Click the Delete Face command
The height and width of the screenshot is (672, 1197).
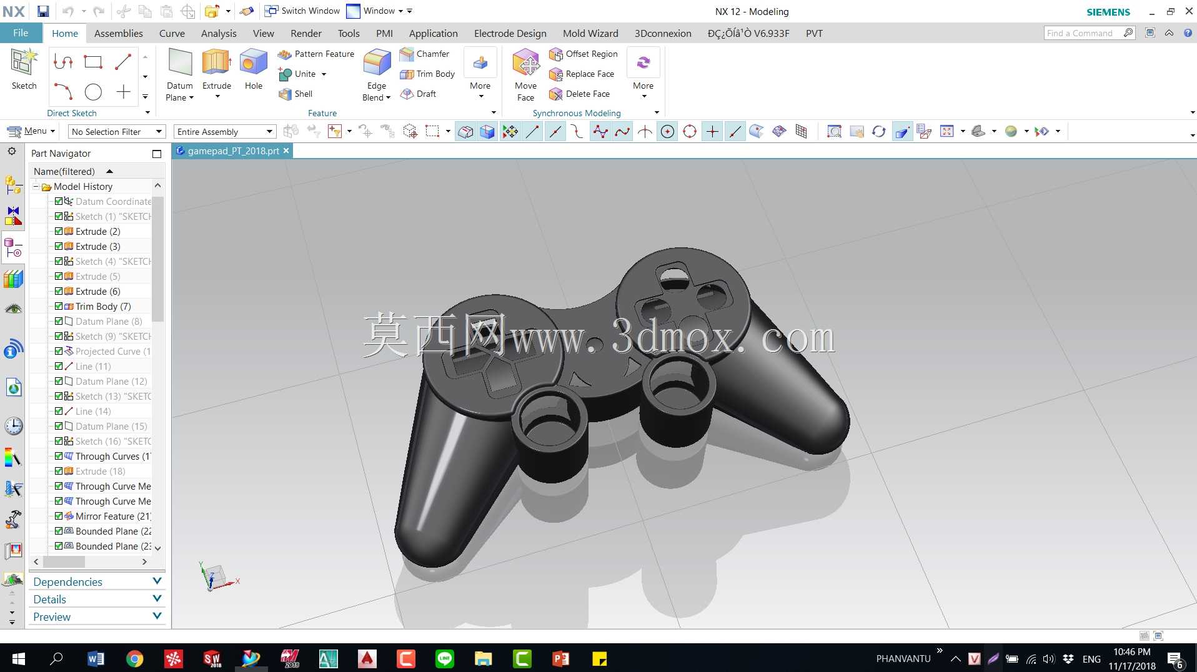[x=579, y=94]
